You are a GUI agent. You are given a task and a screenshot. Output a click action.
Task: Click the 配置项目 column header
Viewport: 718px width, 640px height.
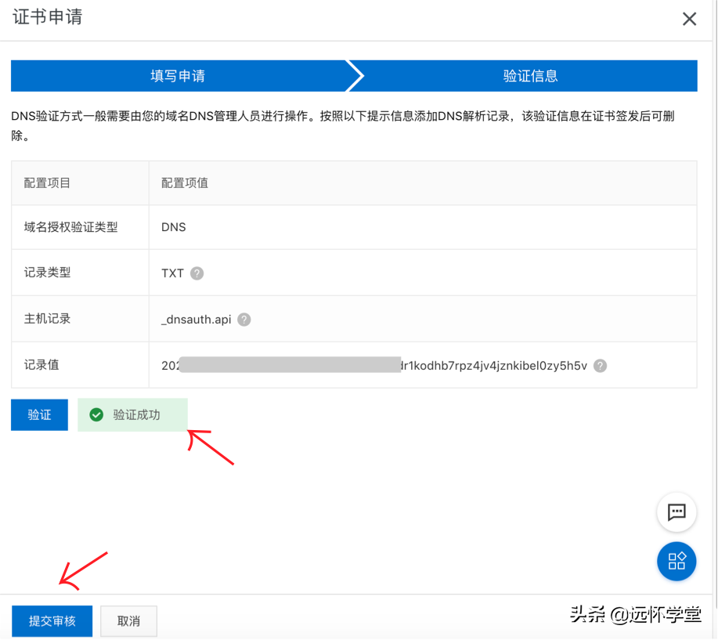[x=47, y=183]
